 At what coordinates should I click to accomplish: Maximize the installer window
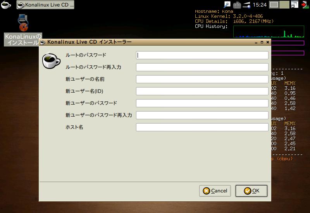(x=262, y=42)
